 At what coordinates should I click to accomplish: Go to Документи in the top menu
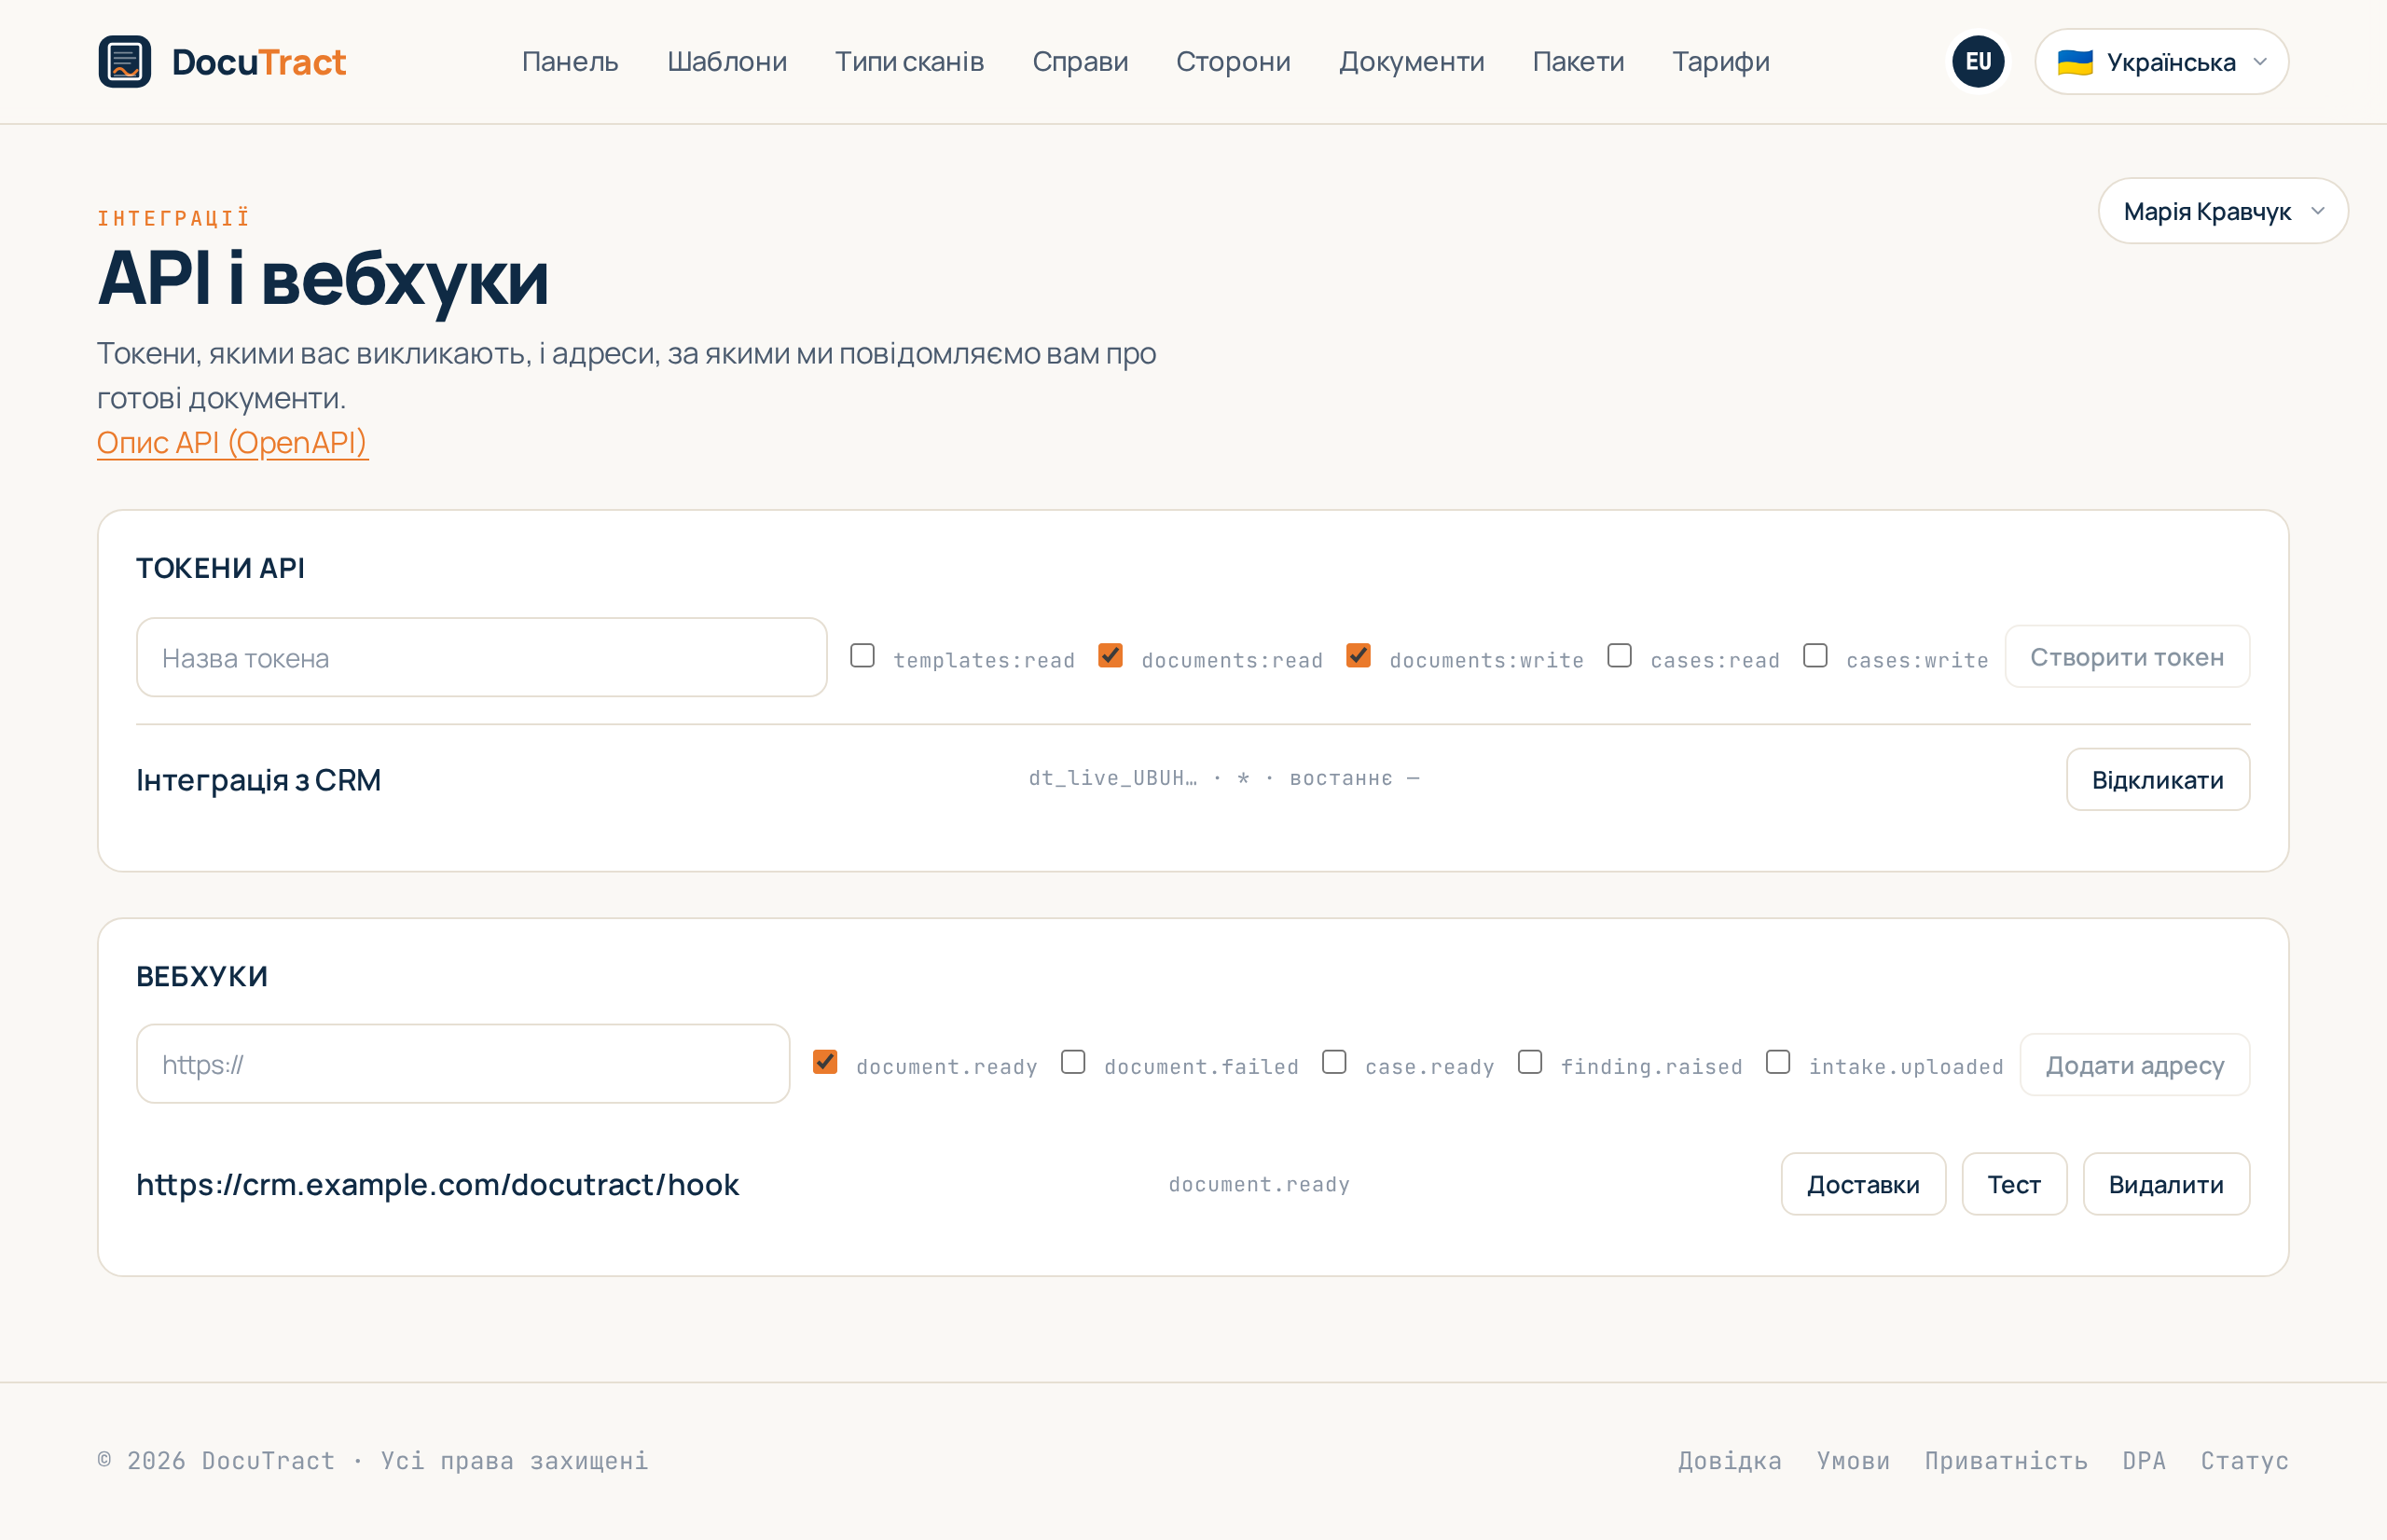pyautogui.click(x=1411, y=62)
